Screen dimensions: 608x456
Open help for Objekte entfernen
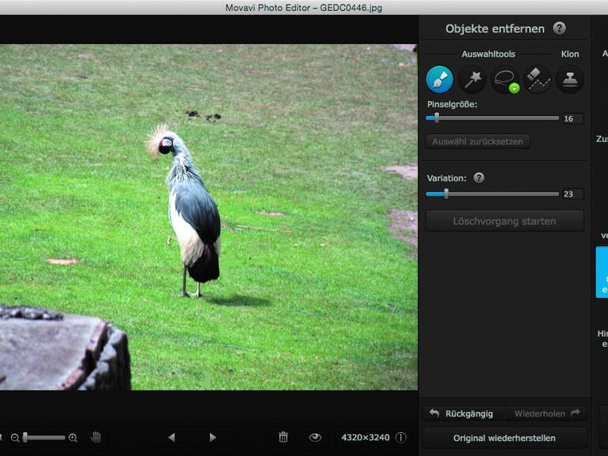tap(559, 28)
